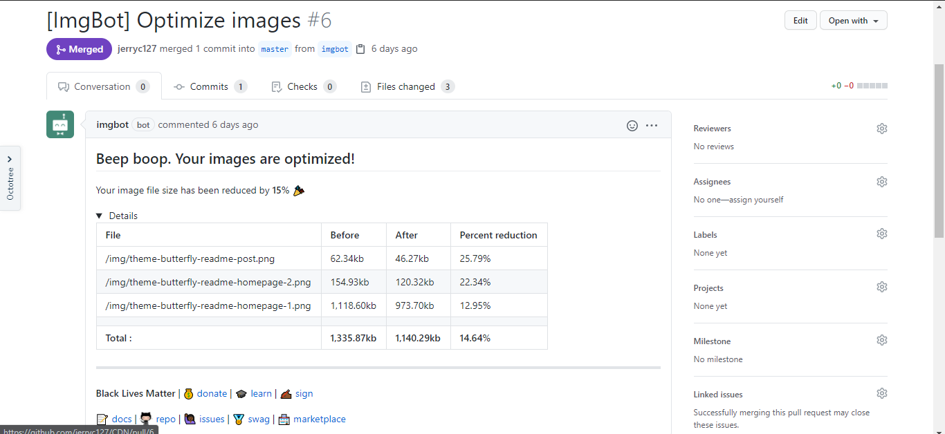This screenshot has height=434, width=945.
Task: Click the 'Beep boop' comment heading
Action: [x=226, y=159]
